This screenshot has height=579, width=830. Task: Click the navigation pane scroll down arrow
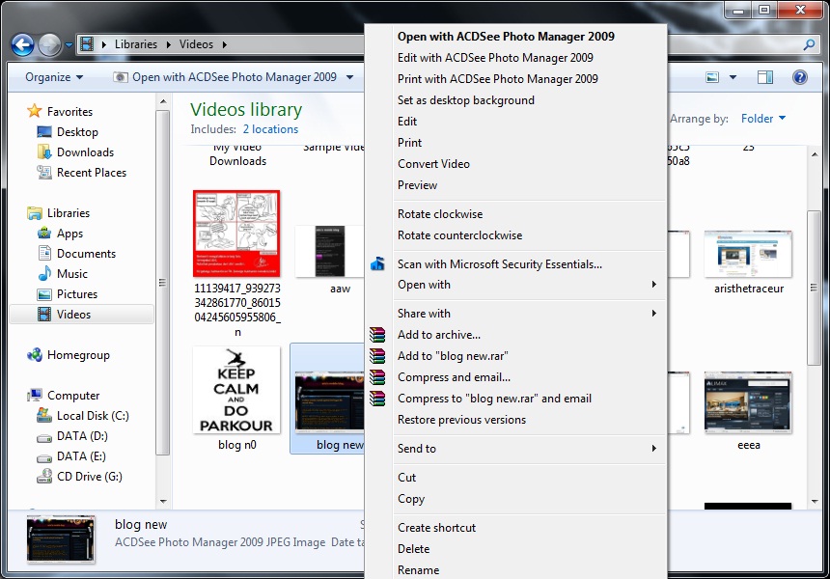(x=163, y=501)
